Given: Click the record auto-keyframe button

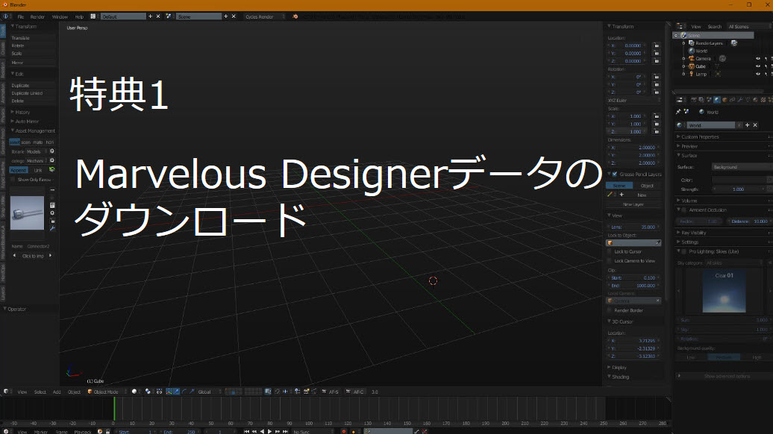Looking at the screenshot, I should 344,432.
